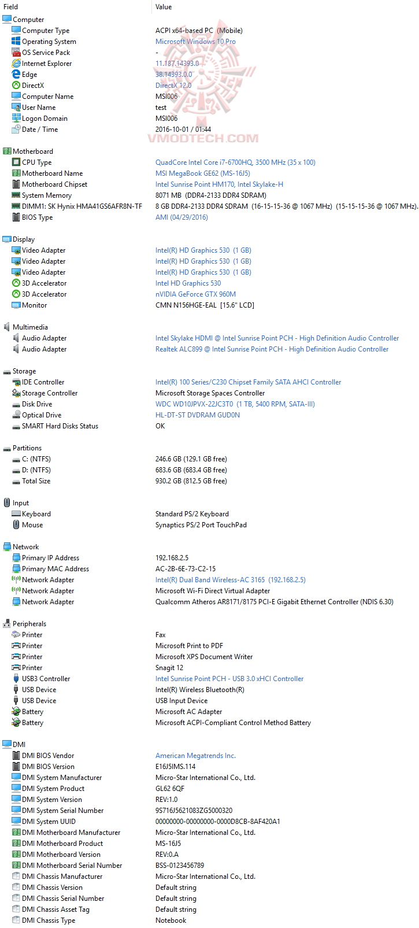Image resolution: width=419 pixels, height=928 pixels.
Task: Click the CPU Type chip icon
Action: [x=16, y=162]
